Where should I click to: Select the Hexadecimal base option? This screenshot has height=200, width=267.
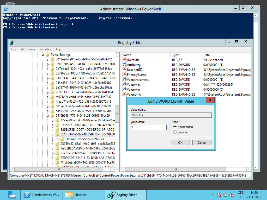175,127
